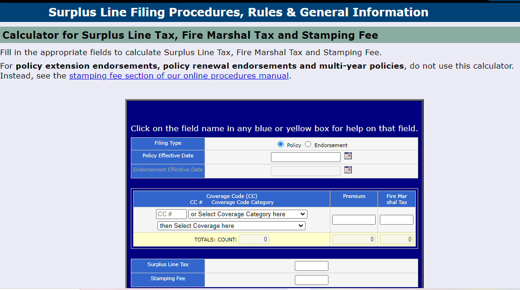Click Fire Marshal Tax column header for help
This screenshot has height=290, width=520.
(x=396, y=198)
